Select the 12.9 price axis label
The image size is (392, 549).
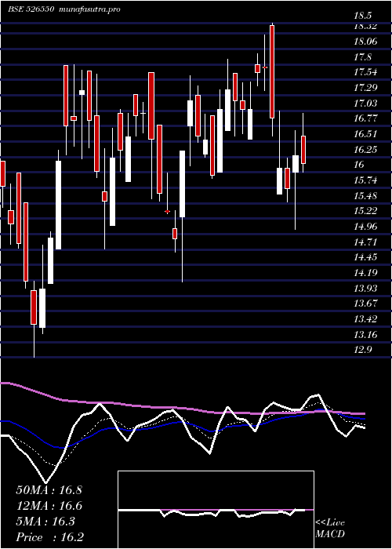363,350
